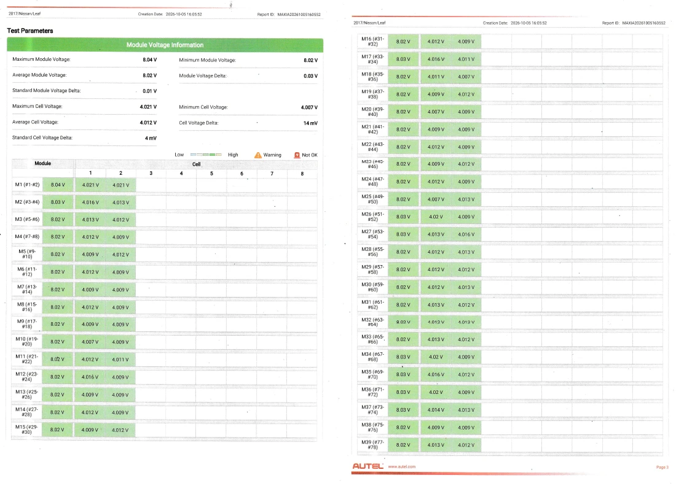Click the Low to High color scale
676x486 pixels.
206,155
